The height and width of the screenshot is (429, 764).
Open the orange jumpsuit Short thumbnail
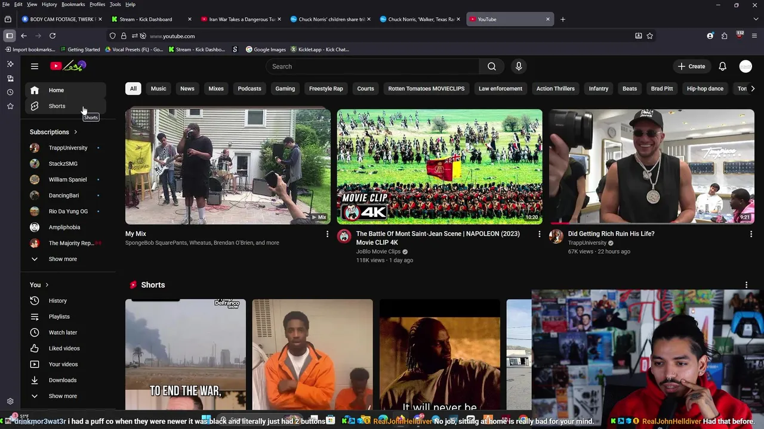312,355
